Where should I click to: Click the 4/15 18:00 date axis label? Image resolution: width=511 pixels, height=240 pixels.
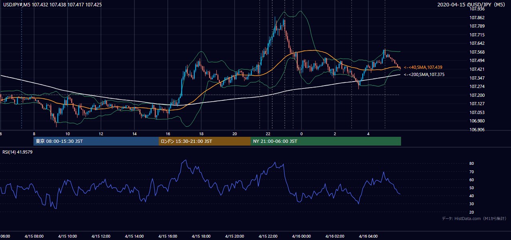click(201, 236)
